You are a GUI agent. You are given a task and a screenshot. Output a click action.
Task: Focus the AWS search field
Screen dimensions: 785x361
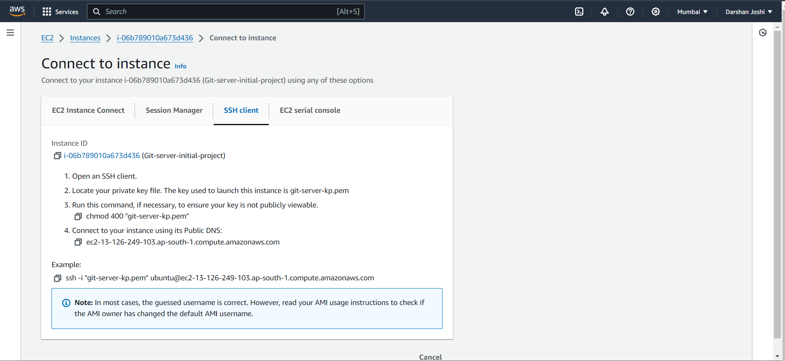click(x=226, y=12)
